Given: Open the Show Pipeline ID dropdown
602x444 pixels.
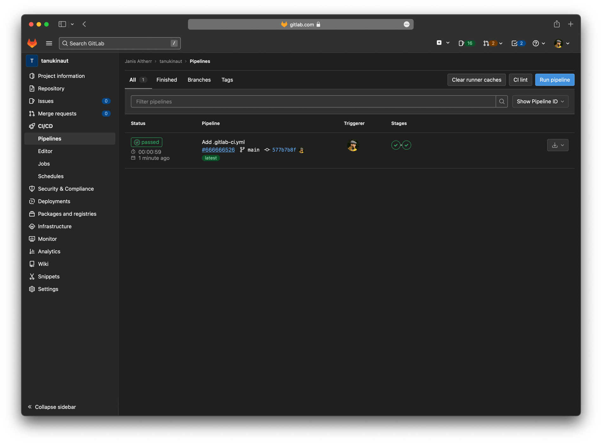Looking at the screenshot, I should coord(540,101).
